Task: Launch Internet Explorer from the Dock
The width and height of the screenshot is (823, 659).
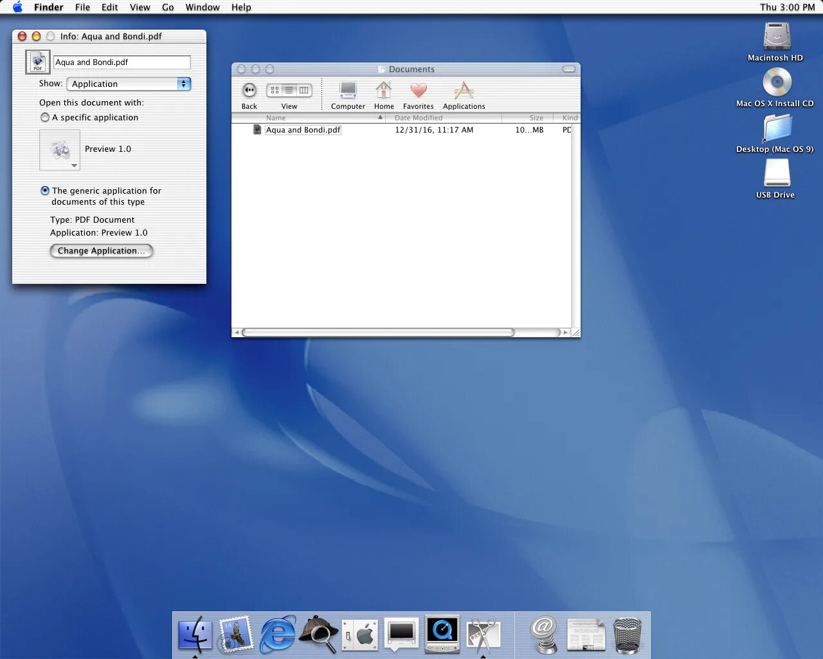Action: point(278,635)
